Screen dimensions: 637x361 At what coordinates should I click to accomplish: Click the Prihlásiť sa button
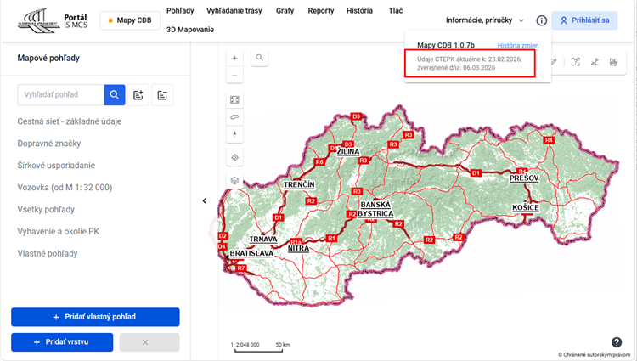(x=584, y=20)
